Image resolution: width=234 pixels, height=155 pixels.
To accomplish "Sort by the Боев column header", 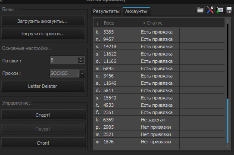I will pyautogui.click(x=109, y=23).
